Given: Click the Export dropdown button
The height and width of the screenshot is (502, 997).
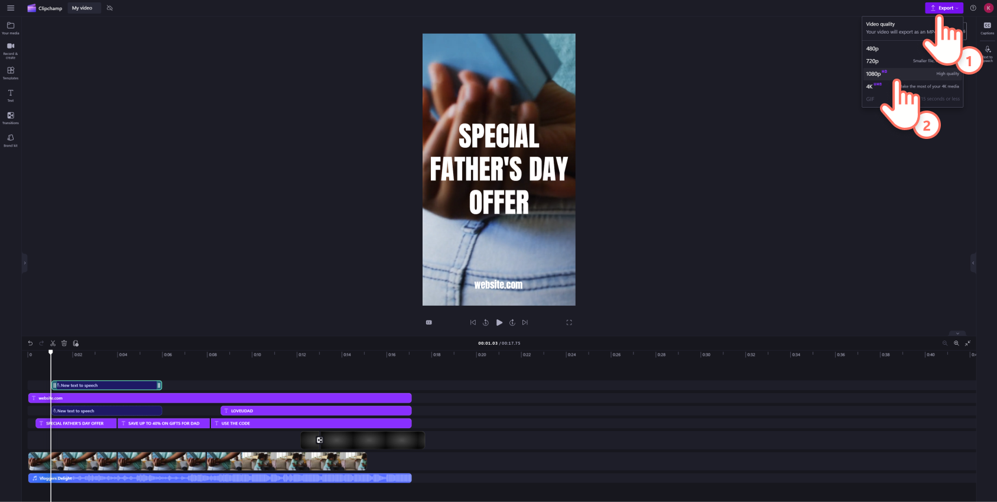Looking at the screenshot, I should (944, 8).
